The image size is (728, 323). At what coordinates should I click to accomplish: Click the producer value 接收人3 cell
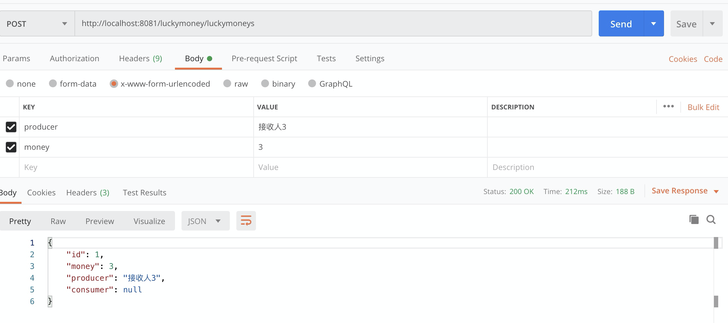click(370, 127)
